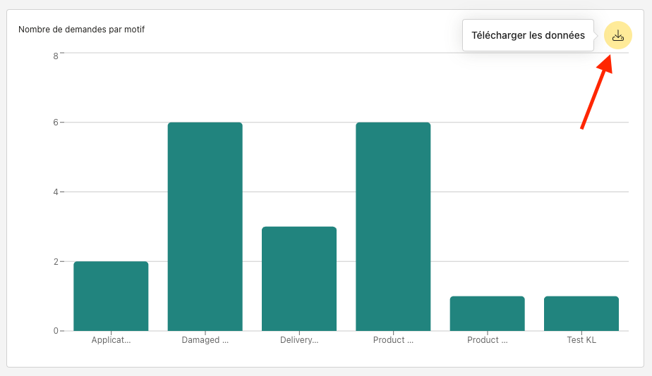Click the y-axis label 6
Viewport: 652px width, 376px height.
click(55, 123)
